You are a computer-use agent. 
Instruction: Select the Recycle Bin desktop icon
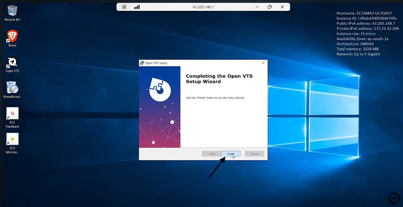coord(12,13)
